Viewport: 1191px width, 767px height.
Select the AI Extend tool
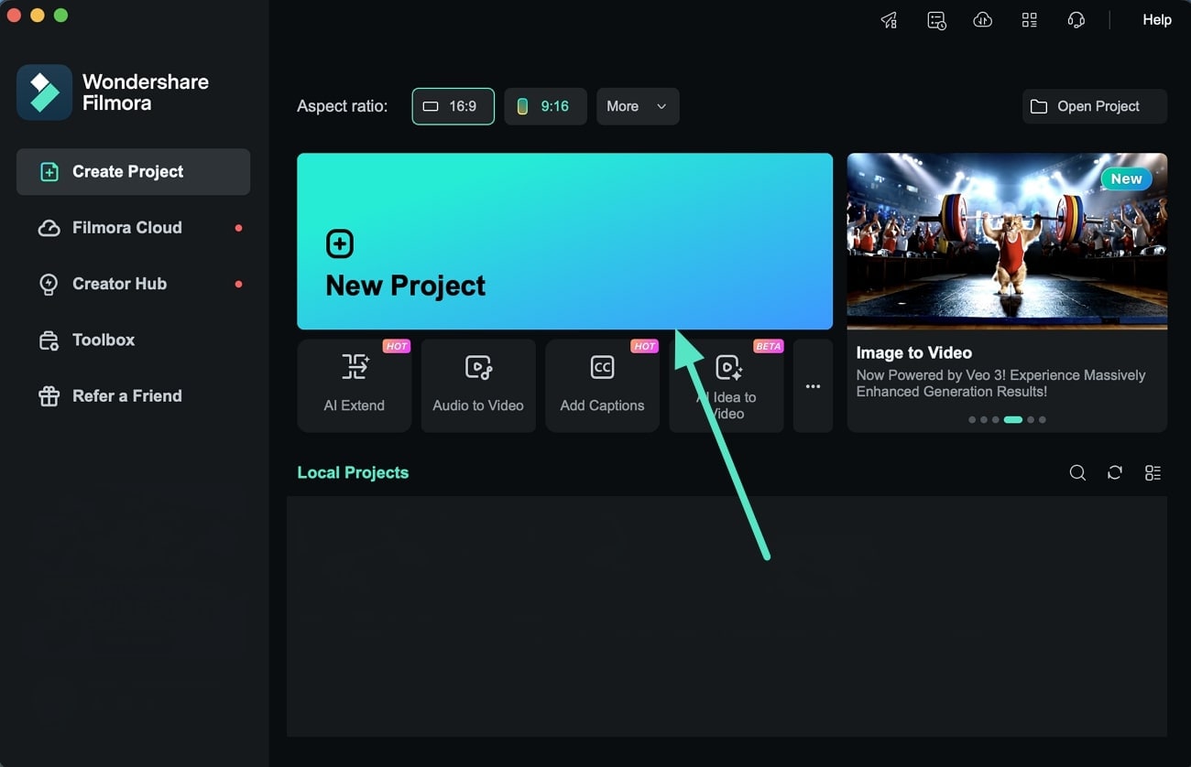(x=354, y=385)
